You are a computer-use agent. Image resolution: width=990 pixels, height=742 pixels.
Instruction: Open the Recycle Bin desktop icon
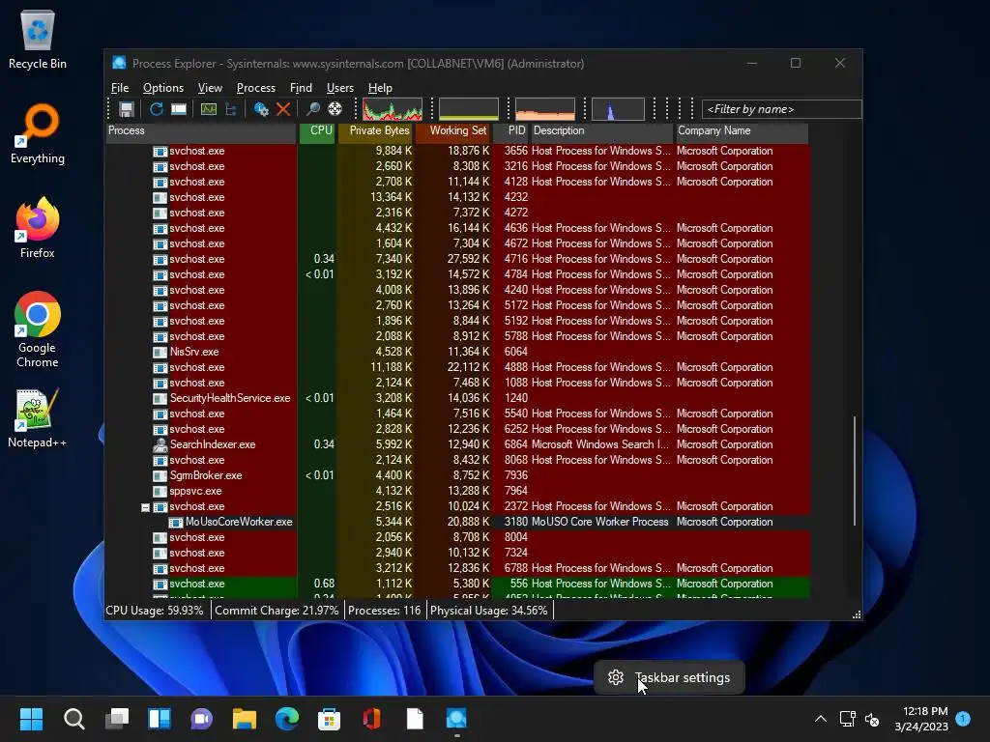pos(38,39)
